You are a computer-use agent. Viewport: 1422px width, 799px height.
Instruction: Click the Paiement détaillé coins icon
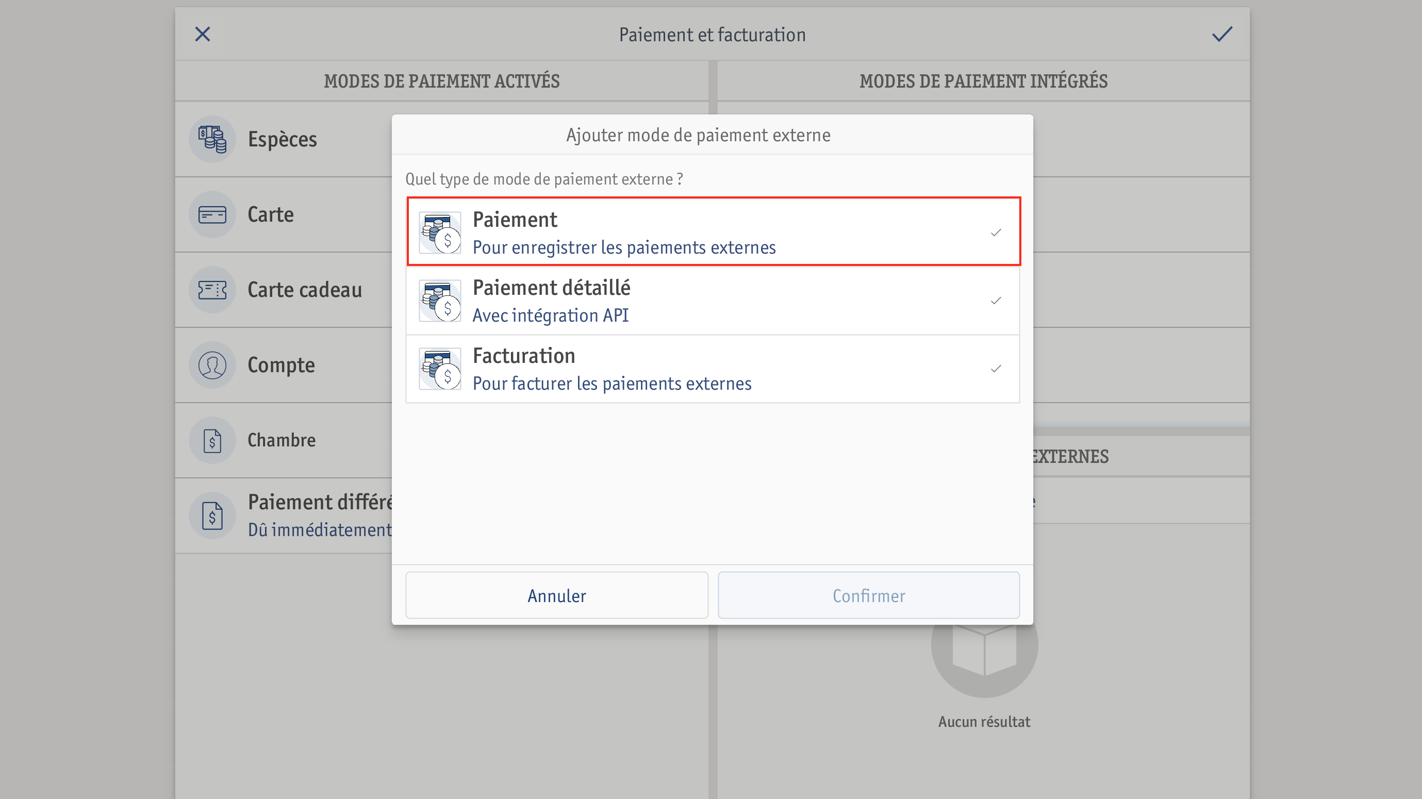coord(440,301)
